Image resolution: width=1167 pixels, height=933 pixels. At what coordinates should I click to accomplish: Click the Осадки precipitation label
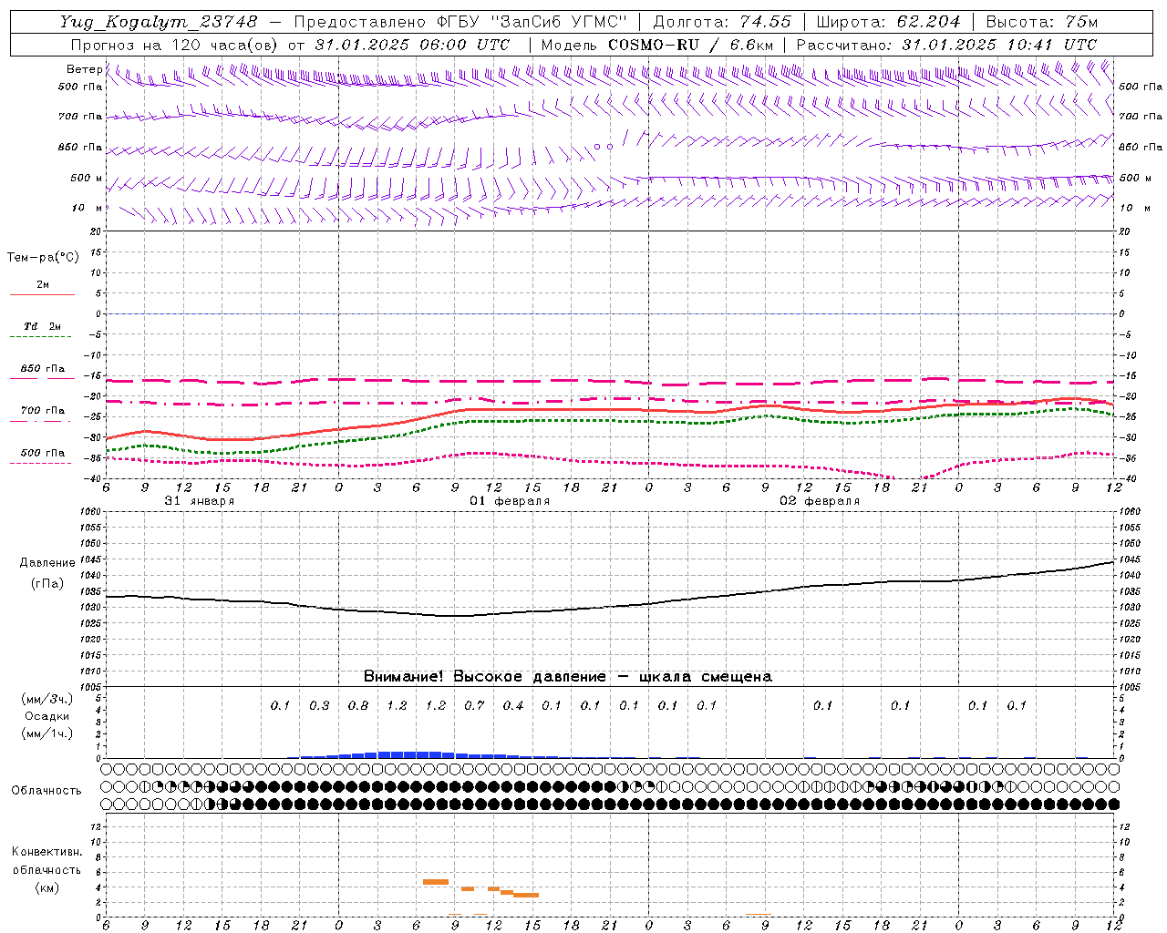coord(47,716)
